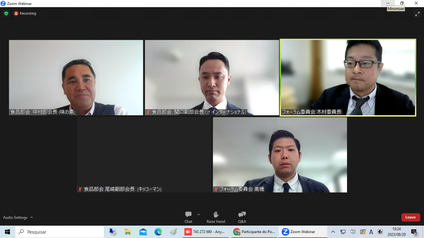Launch the Mail app from the taskbar
Viewport: 424px width, 238px height.
coord(143,232)
